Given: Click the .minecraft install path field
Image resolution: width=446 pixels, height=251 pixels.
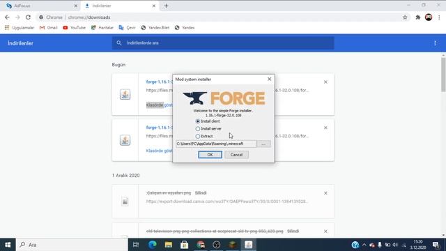Looking at the screenshot, I should coord(216,144).
